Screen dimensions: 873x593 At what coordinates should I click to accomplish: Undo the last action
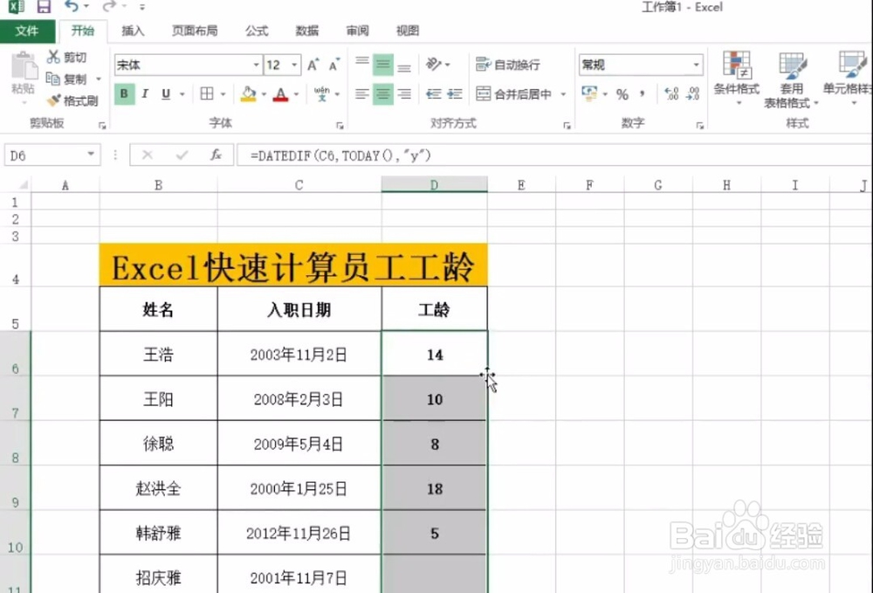(72, 6)
